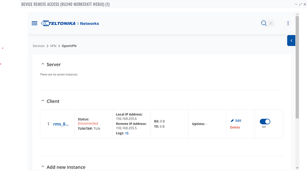
Task: Click the scrollbar down arrow
Action: tap(297, 168)
